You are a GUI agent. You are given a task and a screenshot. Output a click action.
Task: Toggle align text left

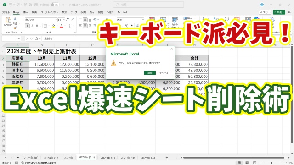tap(80, 26)
